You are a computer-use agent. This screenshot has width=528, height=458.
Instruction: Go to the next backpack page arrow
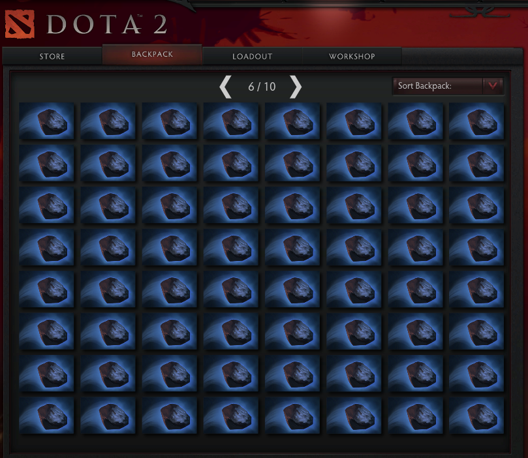[296, 87]
